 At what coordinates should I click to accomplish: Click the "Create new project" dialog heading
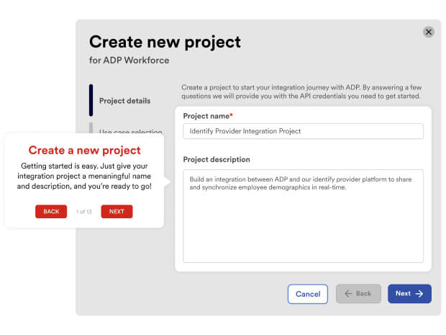165,42
